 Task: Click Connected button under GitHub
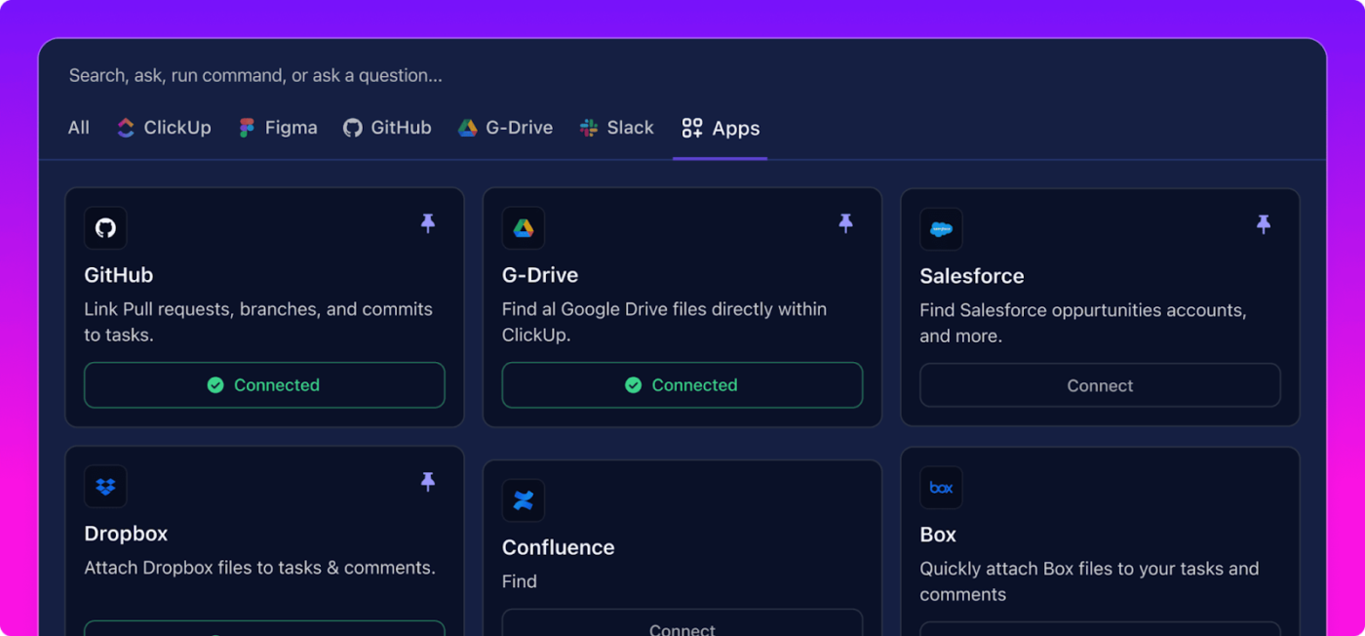tap(264, 385)
